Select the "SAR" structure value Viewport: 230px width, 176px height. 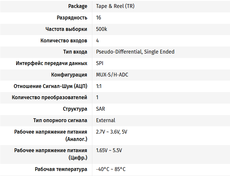[x=101, y=109]
